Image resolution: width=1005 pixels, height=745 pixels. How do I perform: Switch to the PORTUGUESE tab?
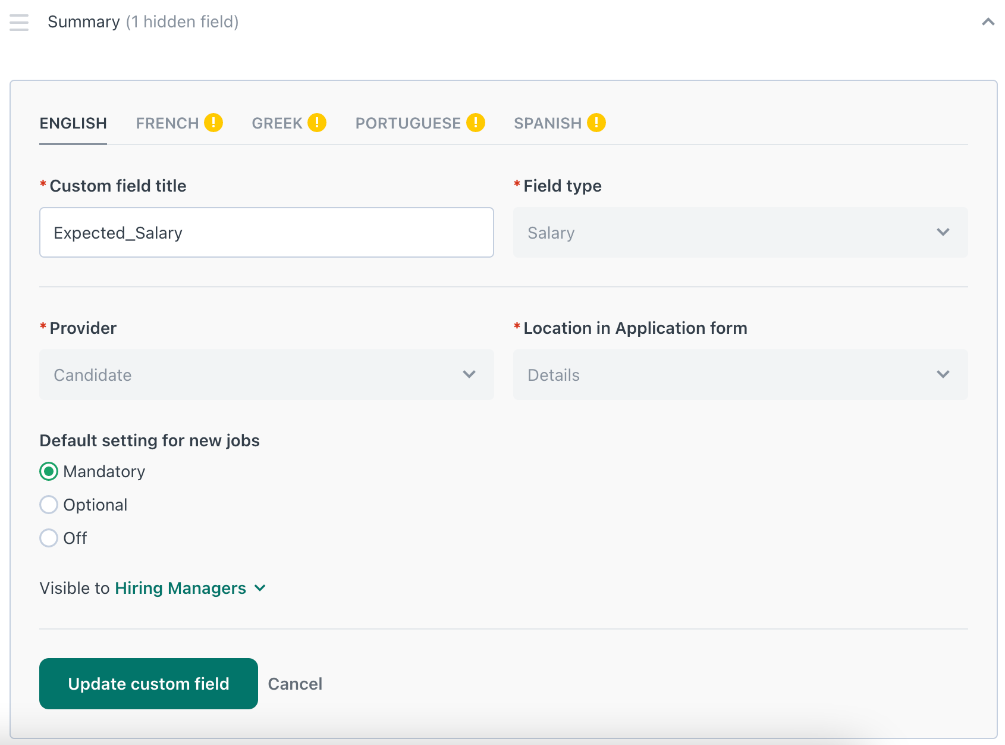pos(408,123)
